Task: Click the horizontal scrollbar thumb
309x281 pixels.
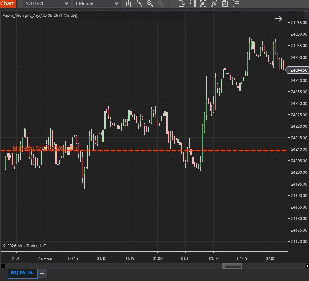Action: point(232,266)
